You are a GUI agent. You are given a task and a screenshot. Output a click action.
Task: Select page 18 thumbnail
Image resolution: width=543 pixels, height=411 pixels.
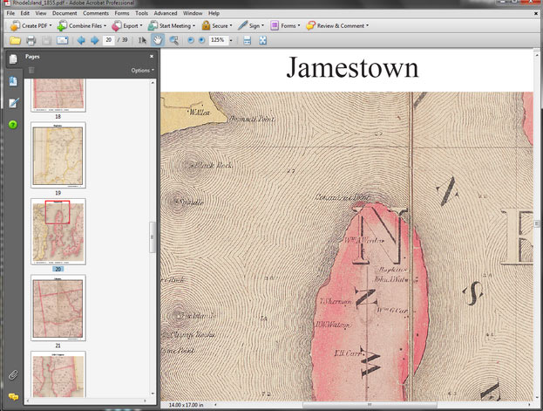tap(58, 95)
